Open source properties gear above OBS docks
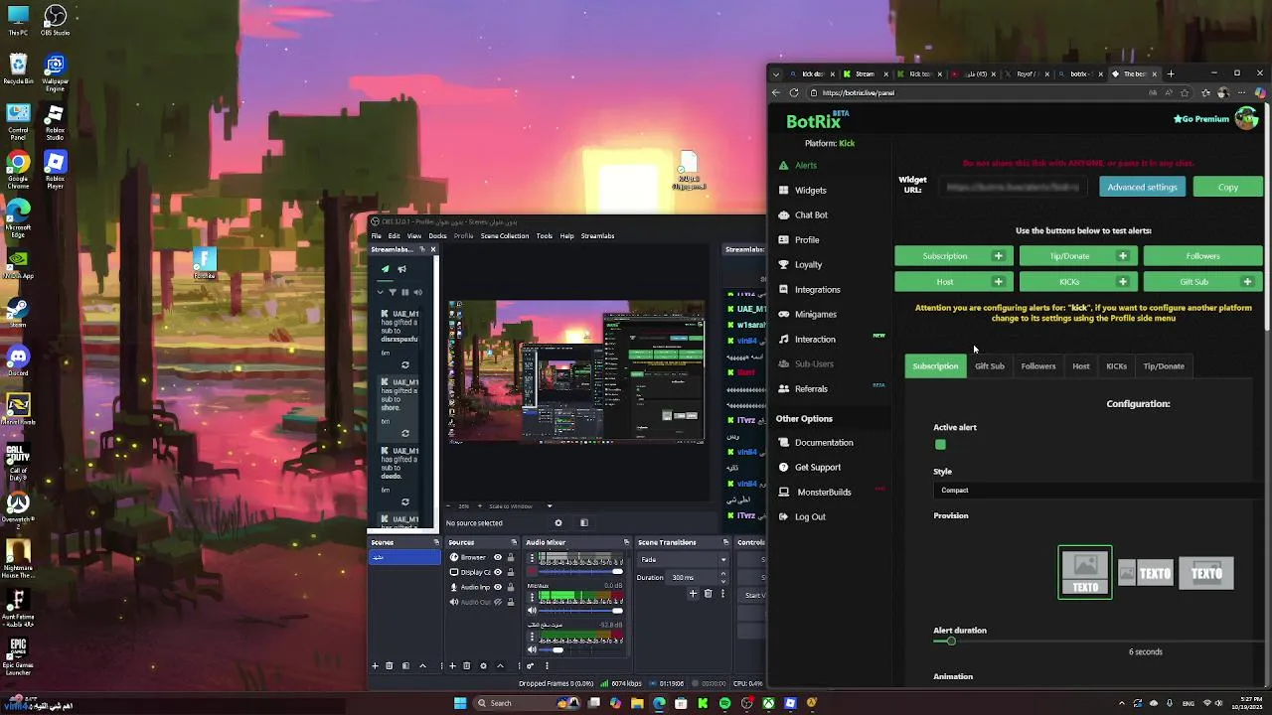The width and height of the screenshot is (1272, 715). click(558, 523)
